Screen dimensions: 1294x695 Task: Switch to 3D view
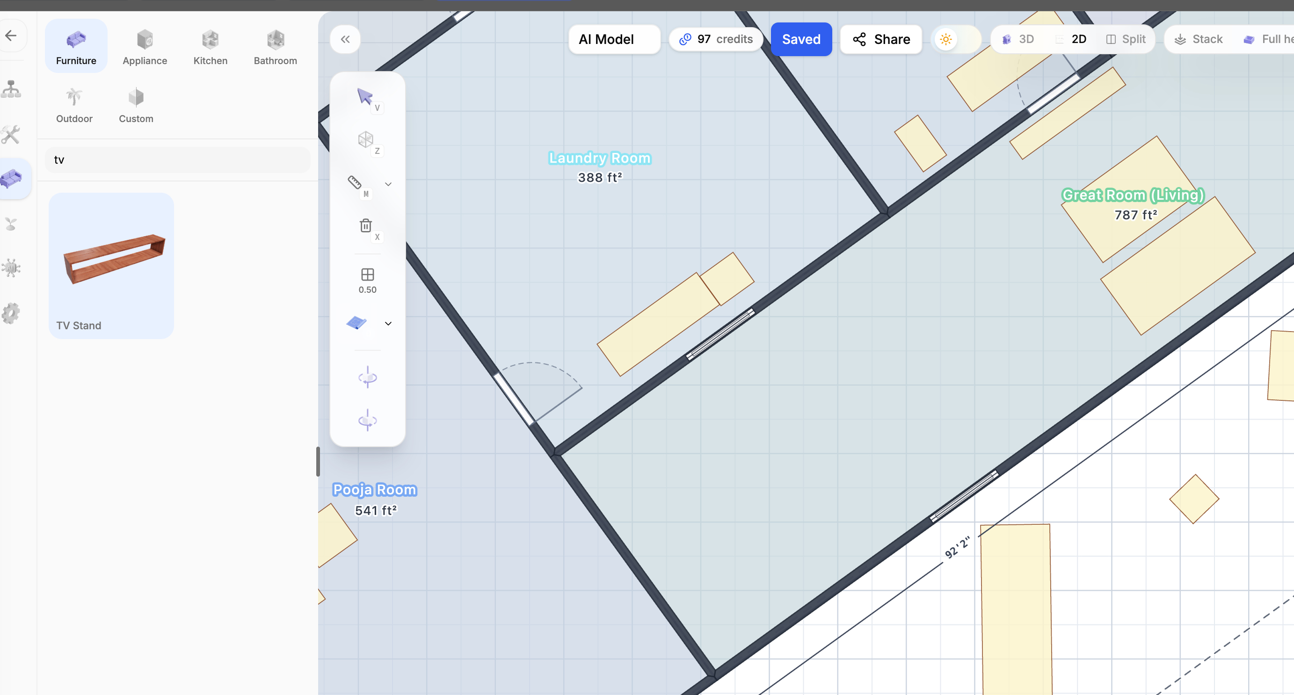[x=1018, y=39]
